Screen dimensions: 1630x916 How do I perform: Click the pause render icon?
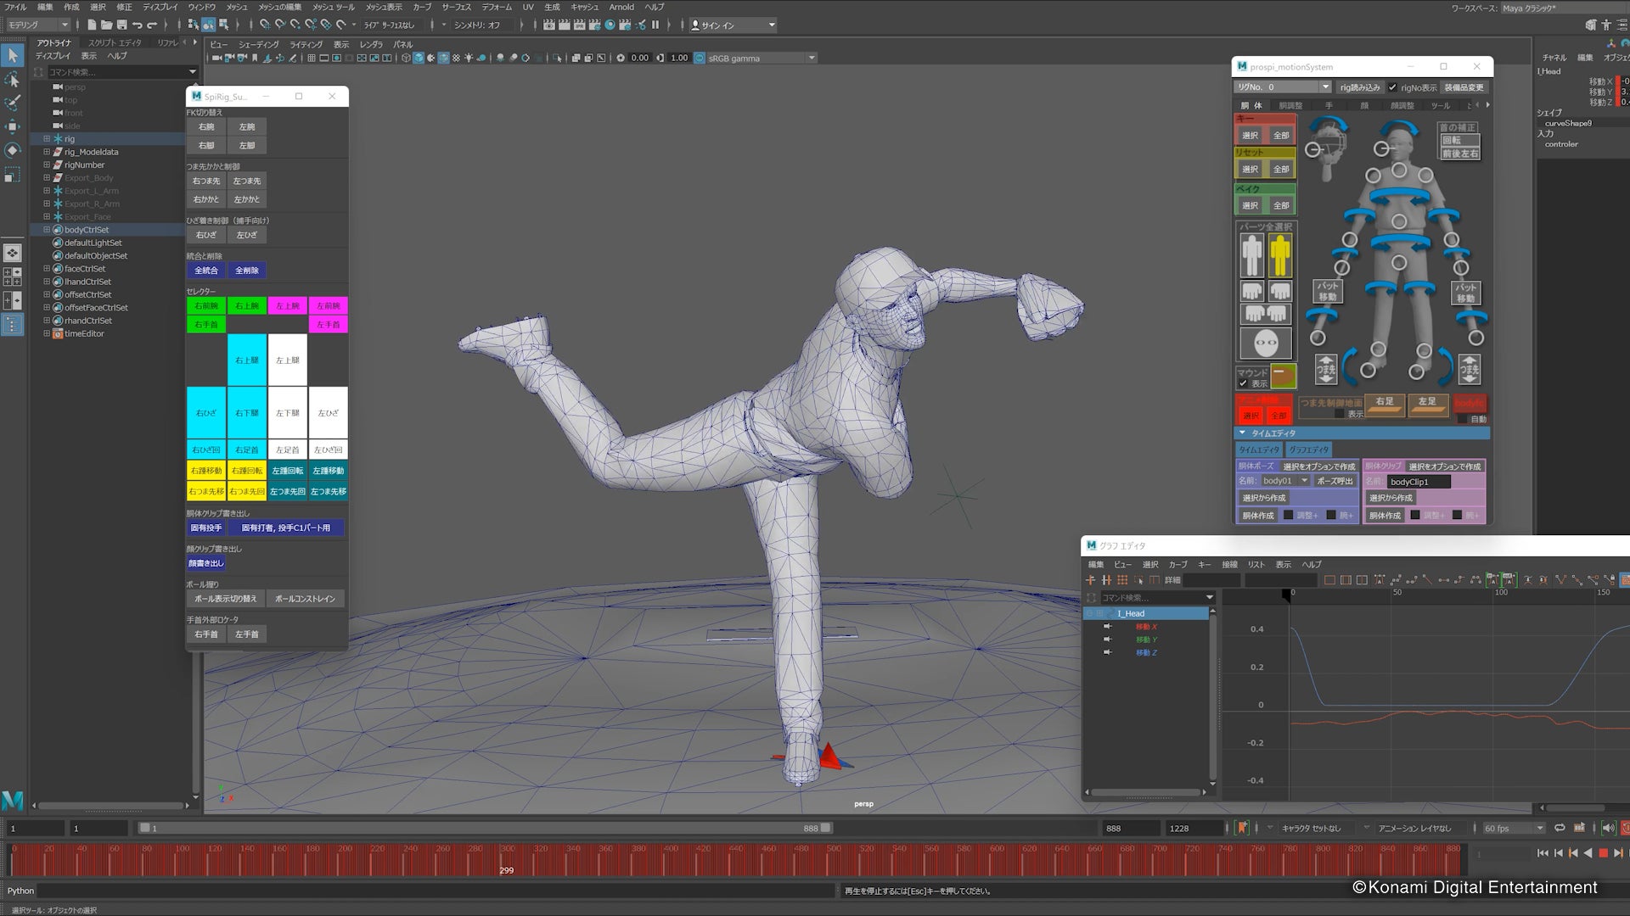pyautogui.click(x=655, y=25)
